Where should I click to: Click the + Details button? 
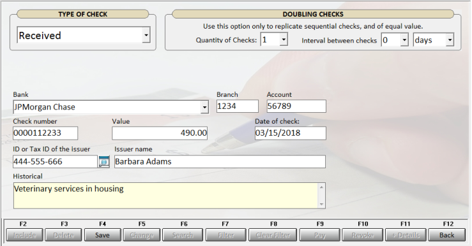tap(406, 235)
